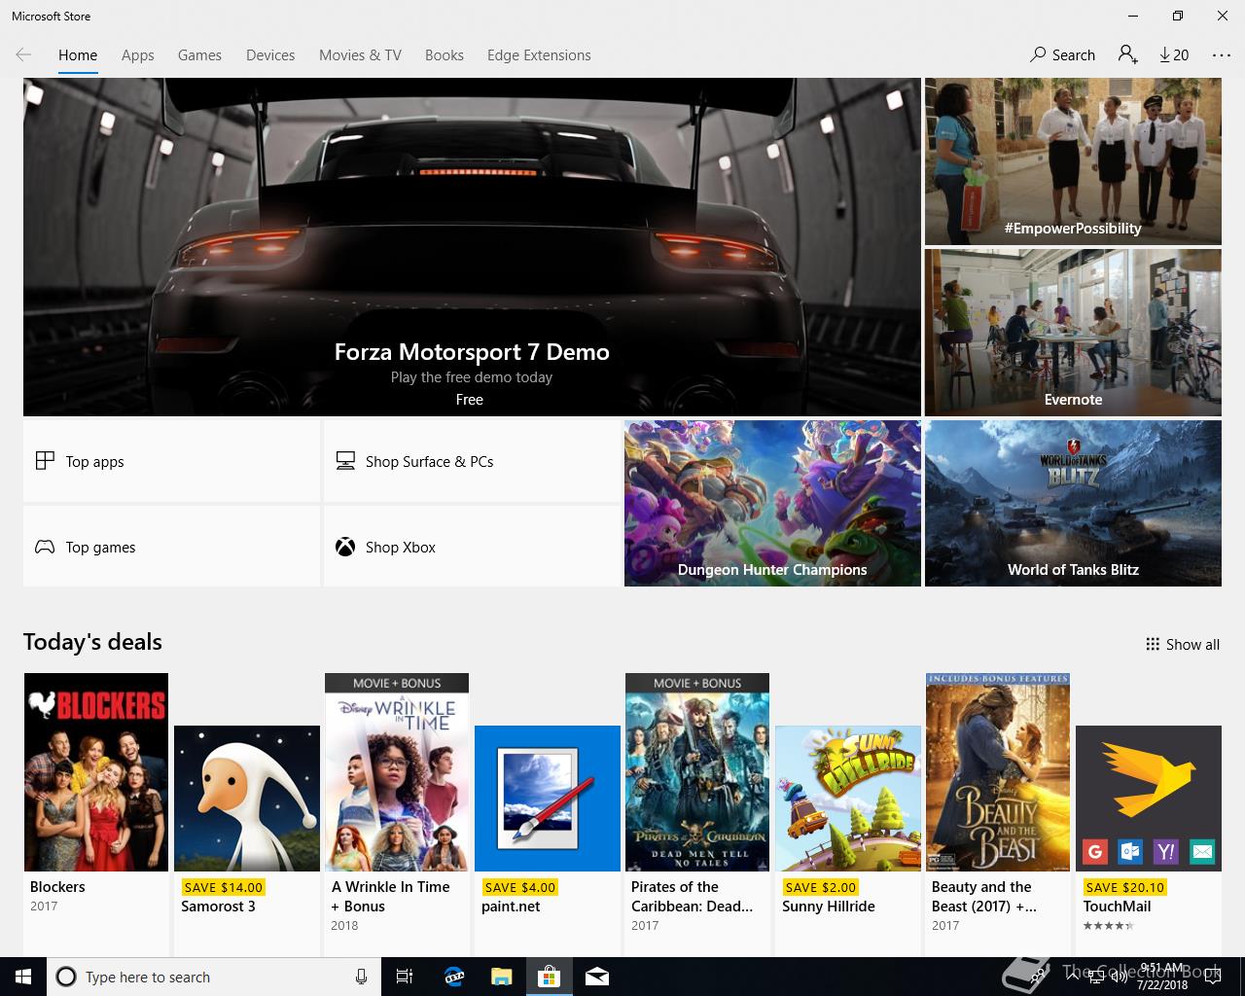Select the SAVE $14.00 badge

pos(224,887)
